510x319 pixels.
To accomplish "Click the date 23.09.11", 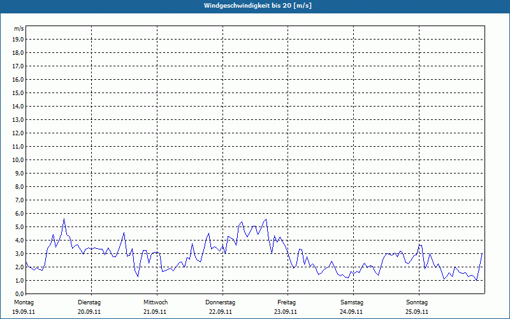I will (286, 312).
